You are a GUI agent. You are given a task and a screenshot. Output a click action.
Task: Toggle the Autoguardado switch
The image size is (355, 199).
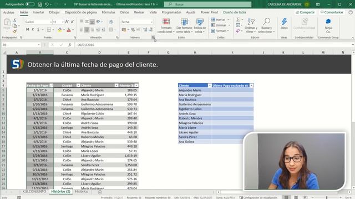[x=30, y=4]
